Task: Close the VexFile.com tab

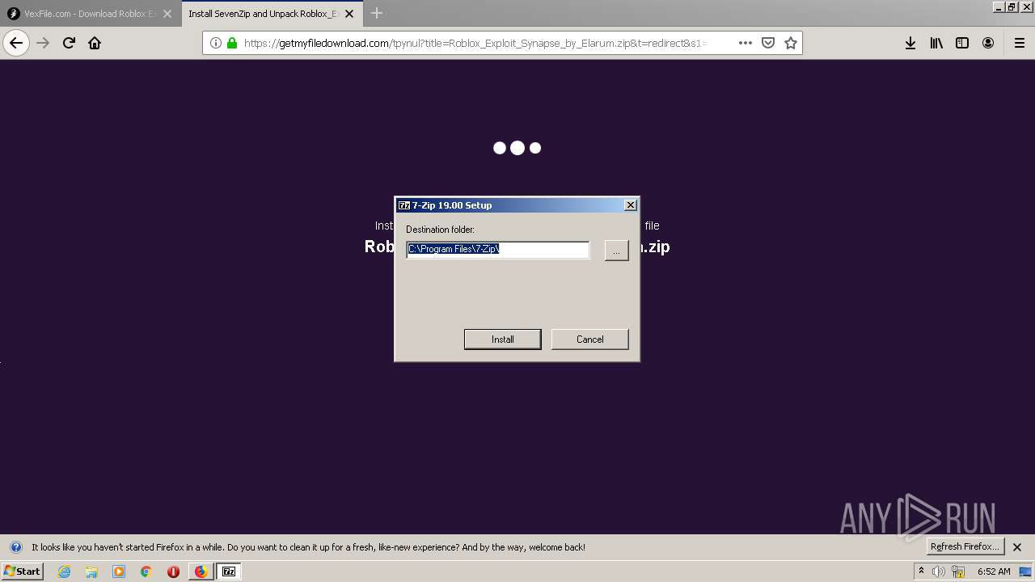Action: (167, 14)
